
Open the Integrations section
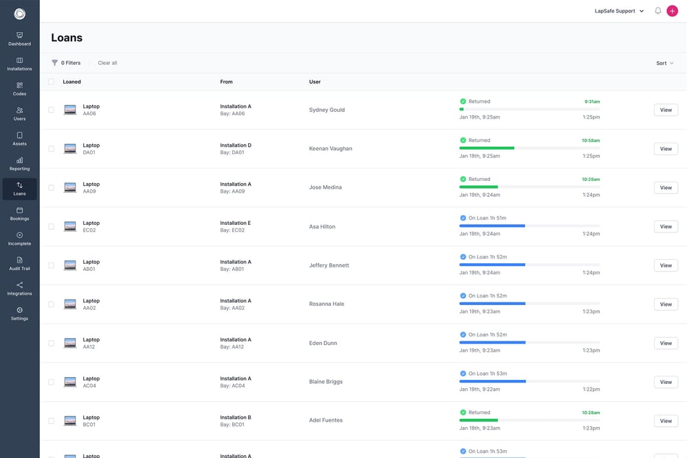(19, 289)
